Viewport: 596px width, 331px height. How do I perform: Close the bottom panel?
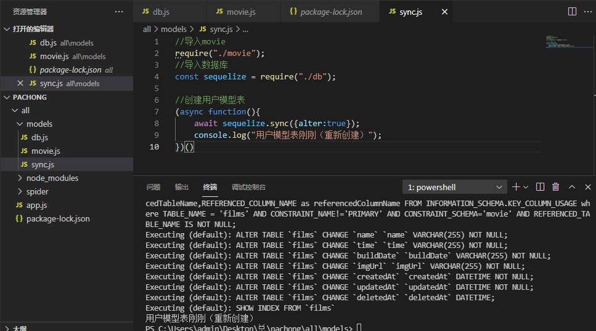click(588, 187)
